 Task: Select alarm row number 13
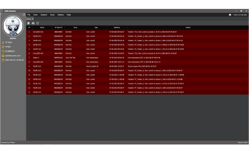tap(137, 83)
